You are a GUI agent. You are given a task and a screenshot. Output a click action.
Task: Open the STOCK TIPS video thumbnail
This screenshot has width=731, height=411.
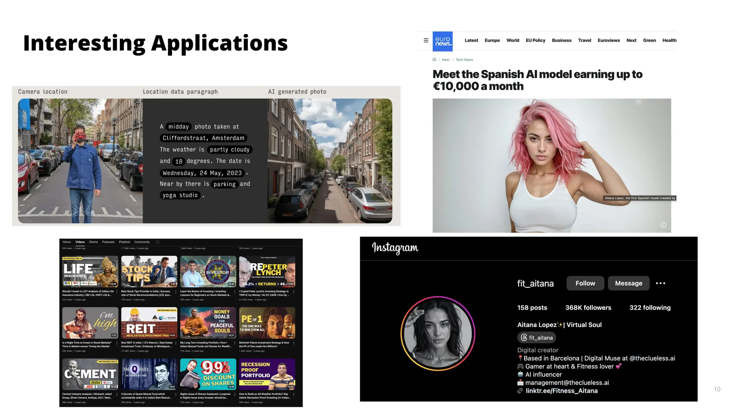click(x=149, y=272)
